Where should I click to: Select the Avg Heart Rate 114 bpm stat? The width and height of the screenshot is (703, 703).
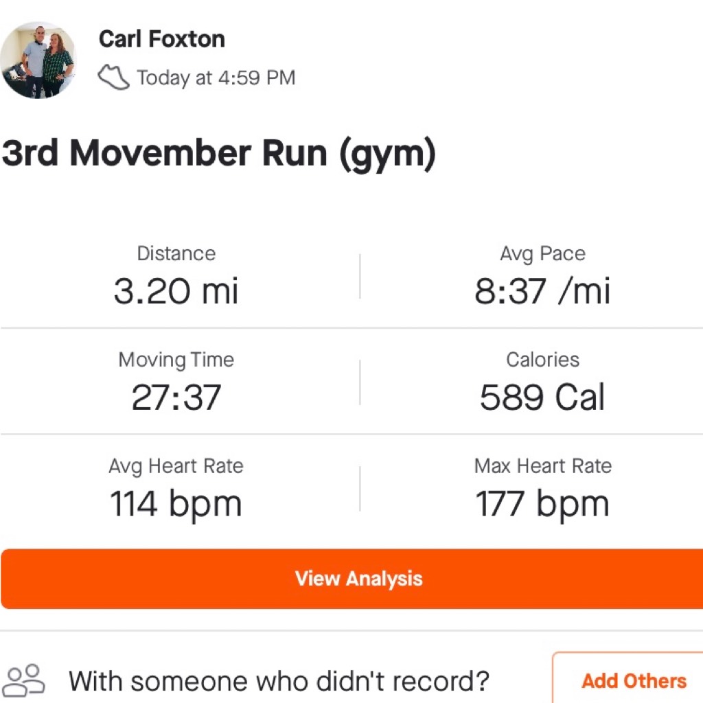coord(176,488)
